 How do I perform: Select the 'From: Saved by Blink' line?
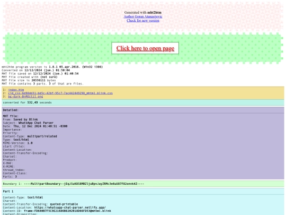[x=20, y=119]
